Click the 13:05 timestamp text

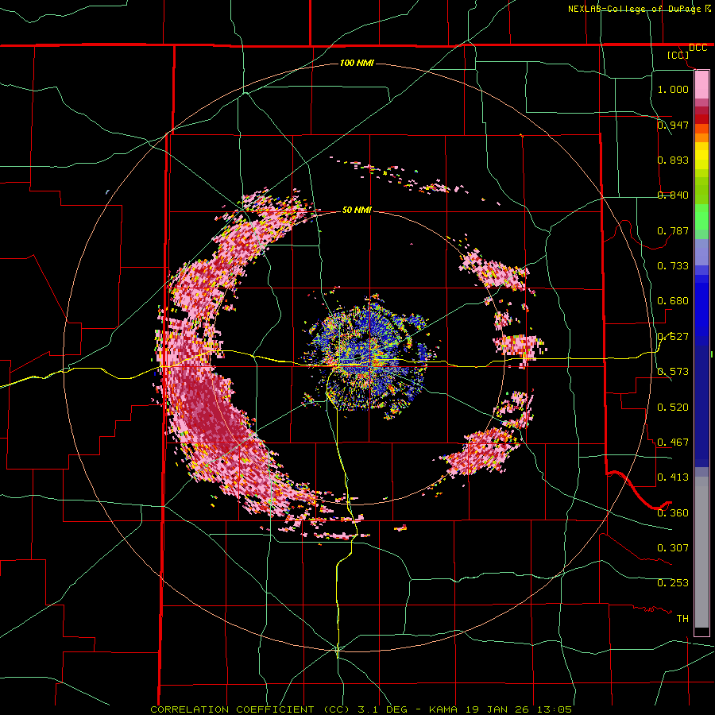tap(554, 709)
